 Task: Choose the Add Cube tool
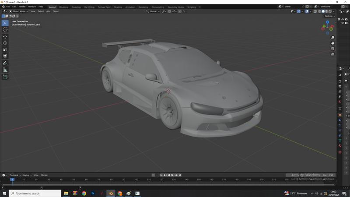(x=5, y=77)
